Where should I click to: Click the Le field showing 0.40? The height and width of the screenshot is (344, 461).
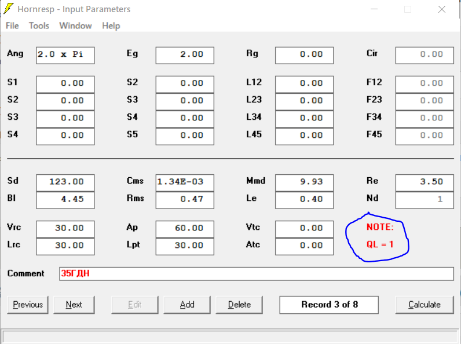tap(304, 200)
